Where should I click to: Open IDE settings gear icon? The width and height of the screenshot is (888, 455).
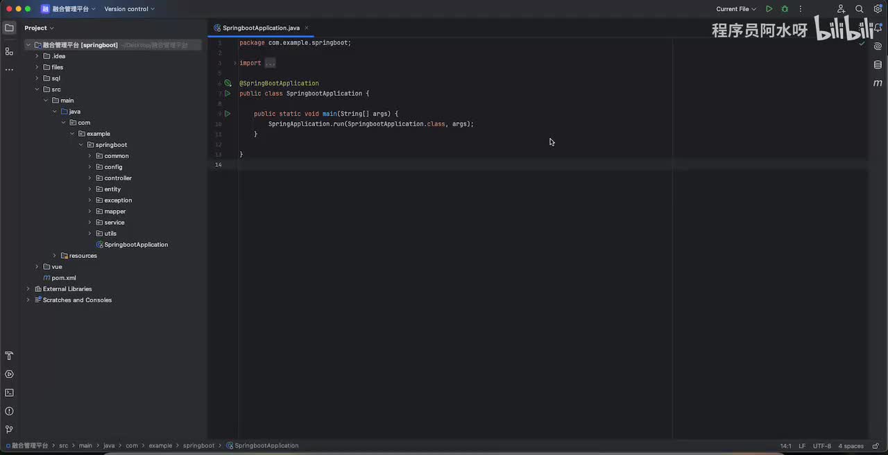[x=878, y=9]
